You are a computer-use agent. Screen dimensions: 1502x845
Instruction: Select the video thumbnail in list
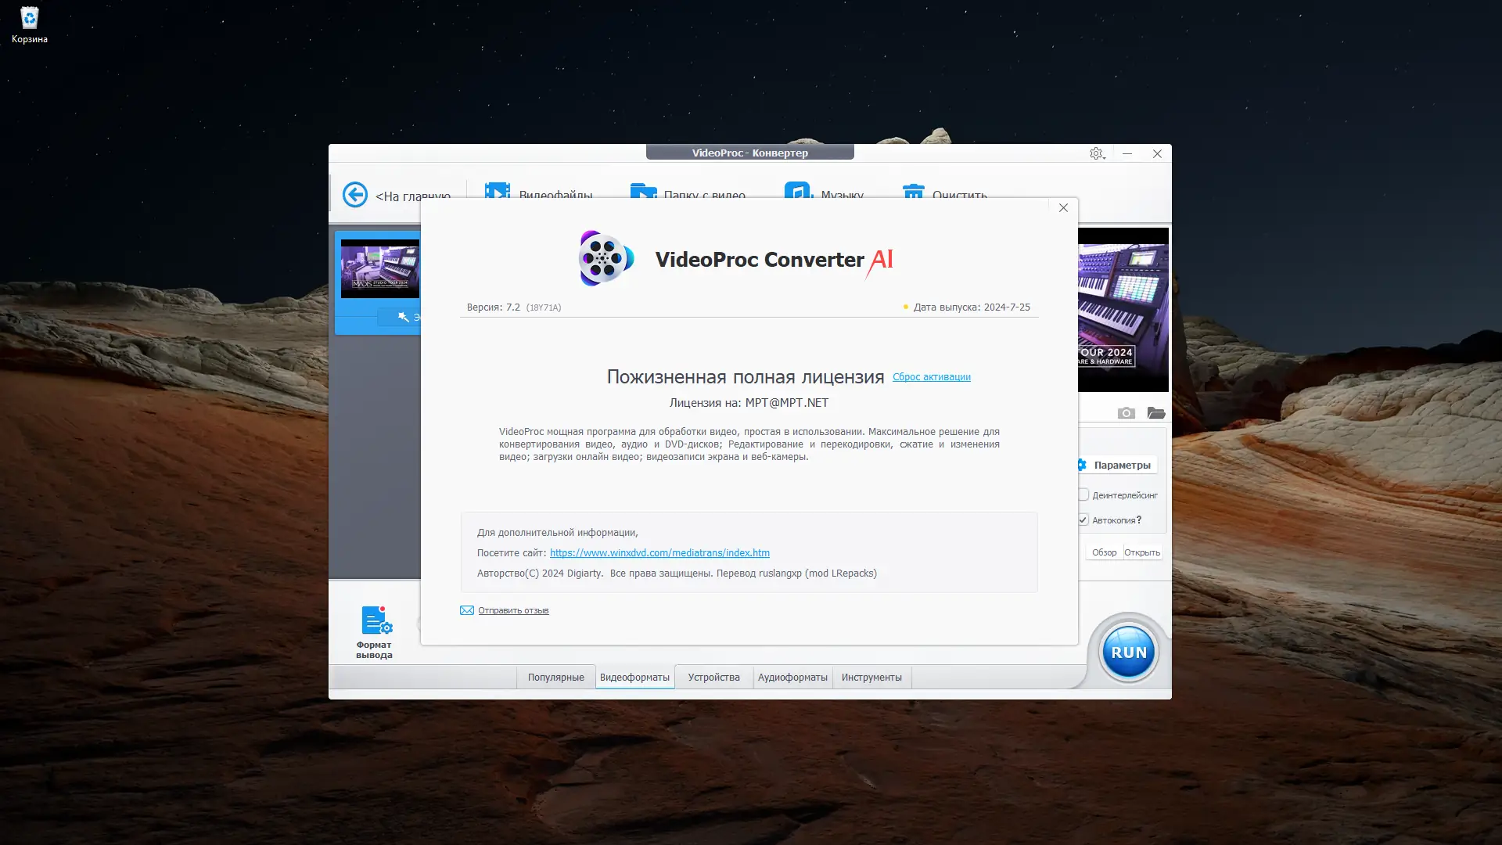(380, 268)
